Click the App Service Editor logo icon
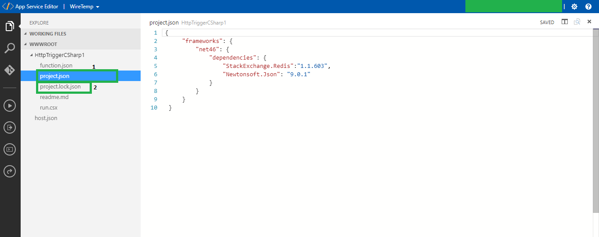The image size is (599, 237). click(8, 7)
